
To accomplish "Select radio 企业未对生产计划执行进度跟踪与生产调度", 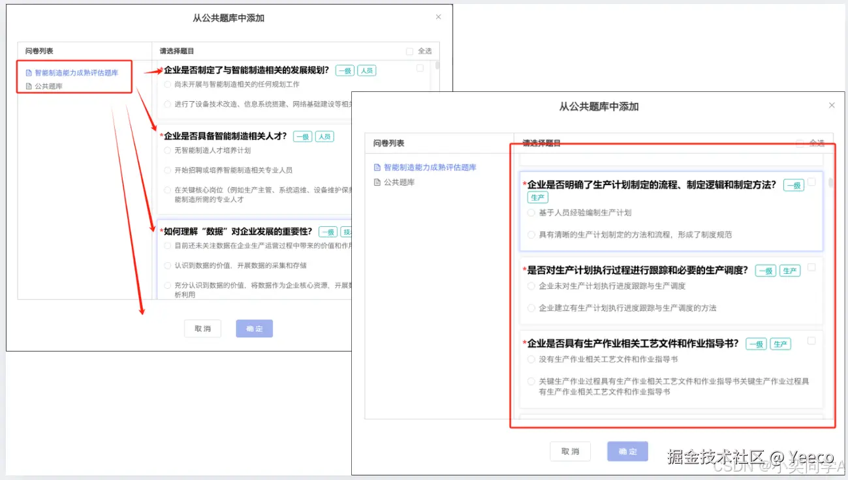I will [x=531, y=286].
